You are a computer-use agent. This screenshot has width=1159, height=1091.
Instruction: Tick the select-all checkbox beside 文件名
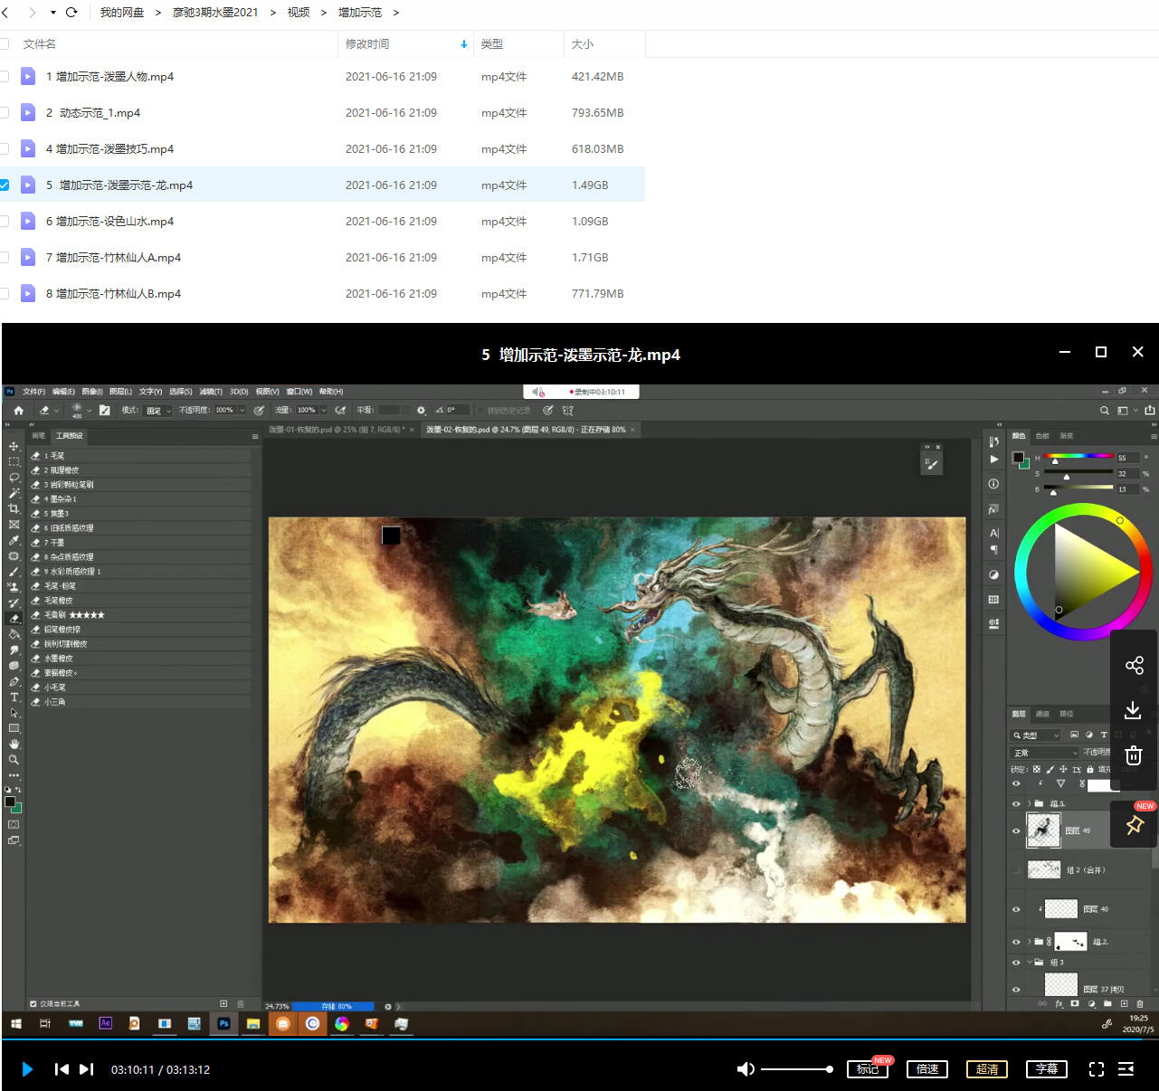pos(5,43)
